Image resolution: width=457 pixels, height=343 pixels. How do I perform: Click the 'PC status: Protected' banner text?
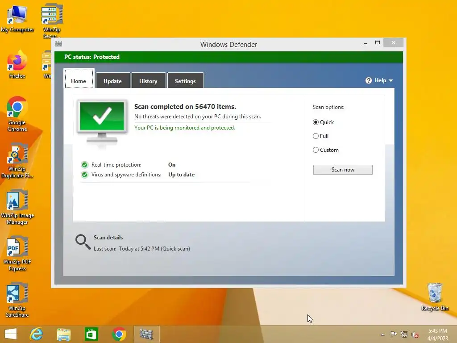click(92, 57)
